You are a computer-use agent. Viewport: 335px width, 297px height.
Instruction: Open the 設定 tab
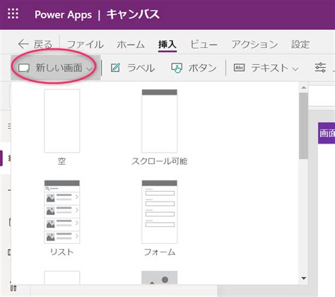(x=300, y=45)
